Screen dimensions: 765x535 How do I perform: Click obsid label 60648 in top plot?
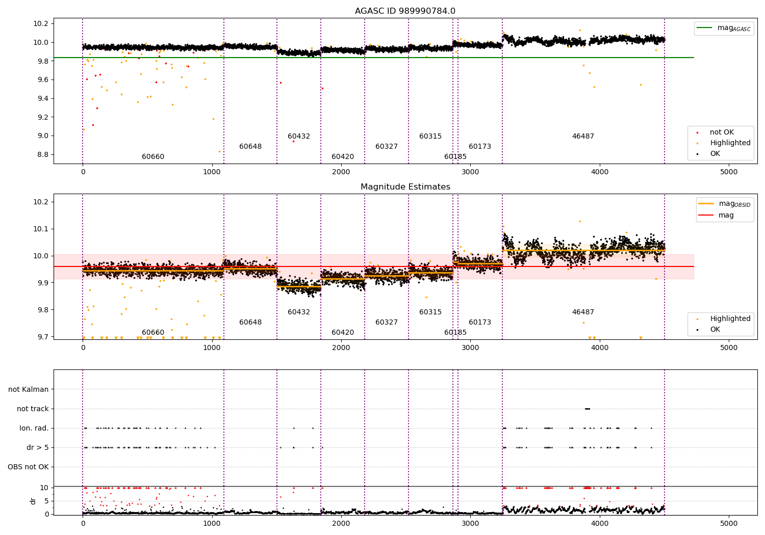click(x=250, y=147)
